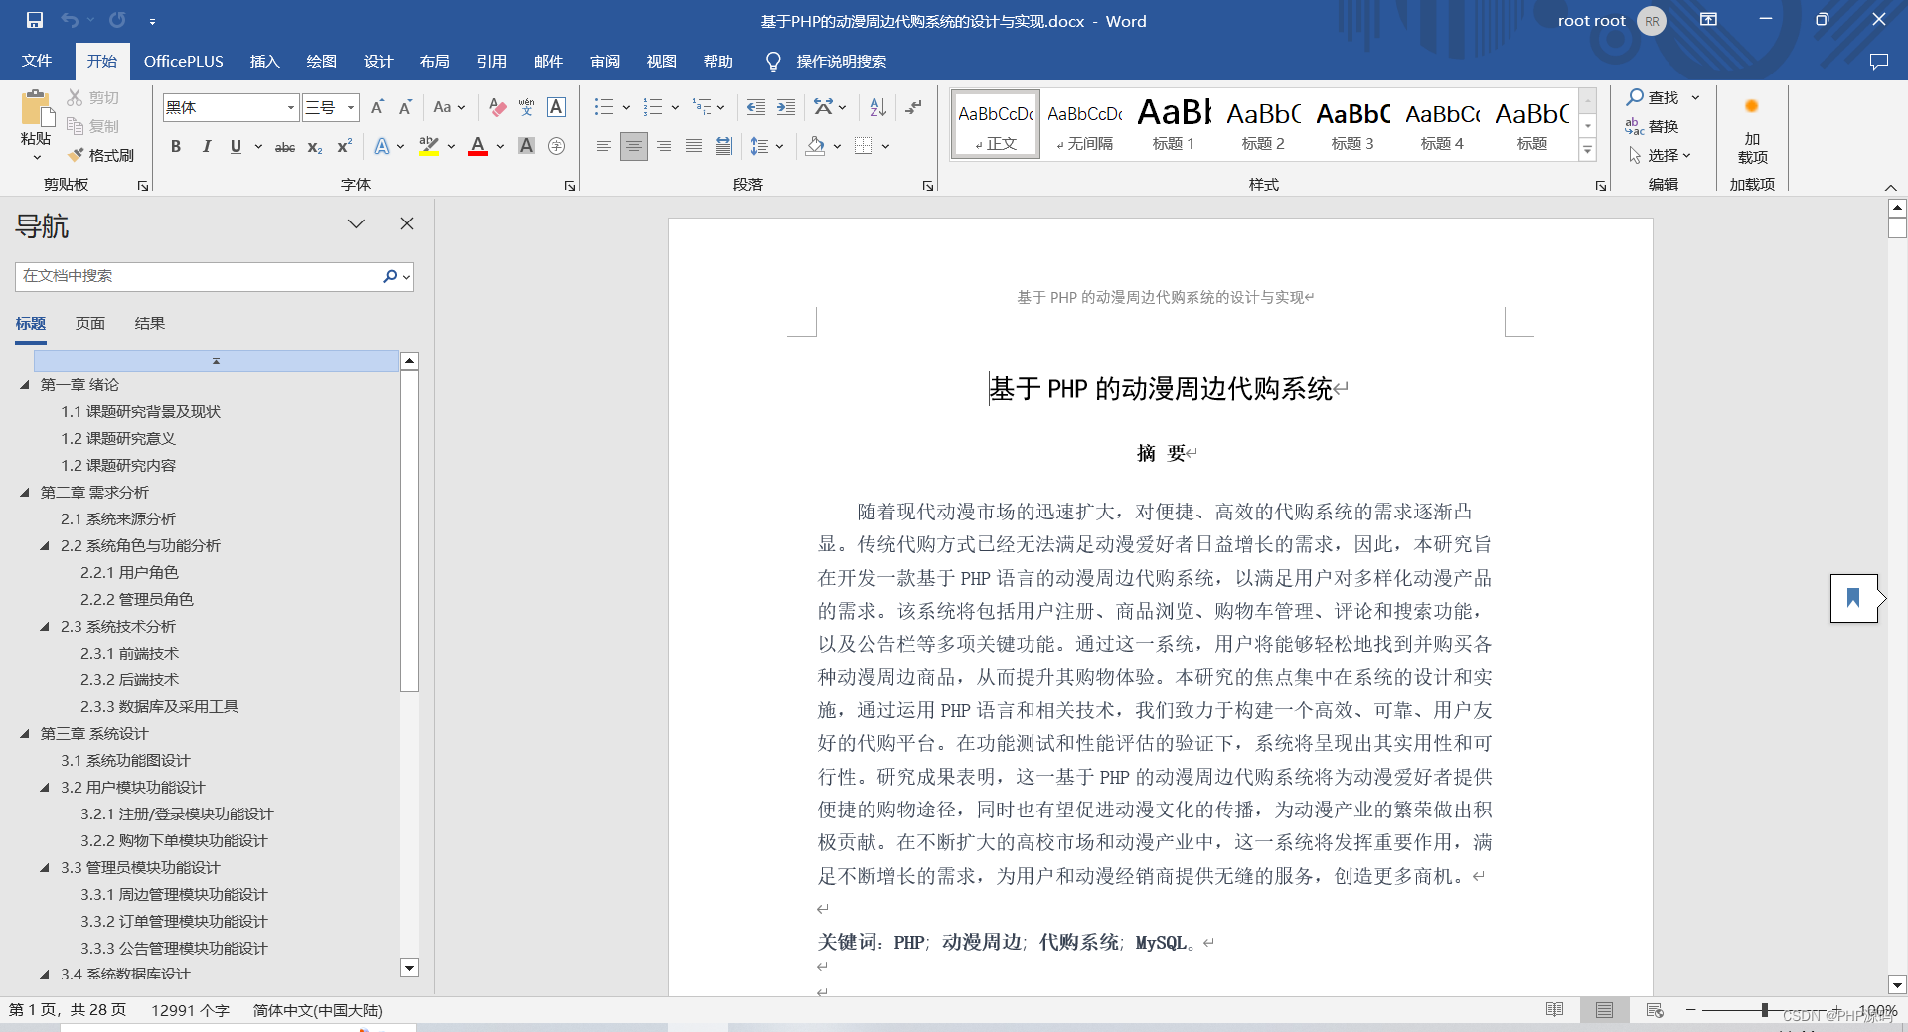Image resolution: width=1908 pixels, height=1032 pixels.
Task: Toggle Italic formatting
Action: click(x=206, y=147)
